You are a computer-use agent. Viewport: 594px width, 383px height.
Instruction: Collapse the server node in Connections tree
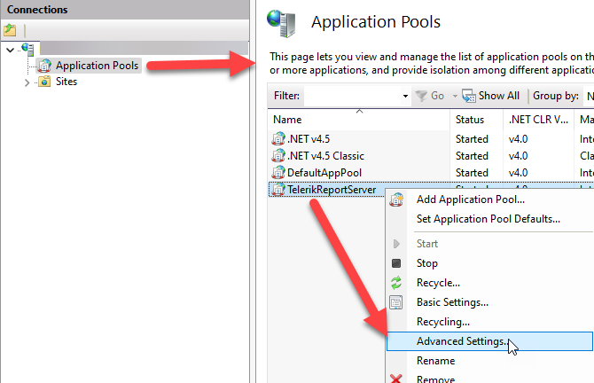click(11, 50)
